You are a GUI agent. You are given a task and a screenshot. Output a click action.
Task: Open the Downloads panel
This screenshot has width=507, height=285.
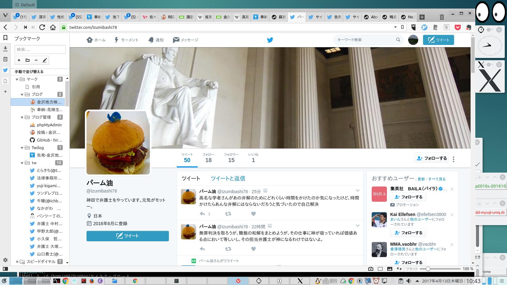[x=5, y=49]
